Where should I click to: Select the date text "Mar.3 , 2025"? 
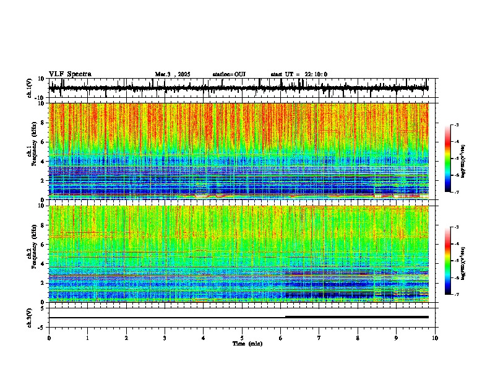[173, 74]
